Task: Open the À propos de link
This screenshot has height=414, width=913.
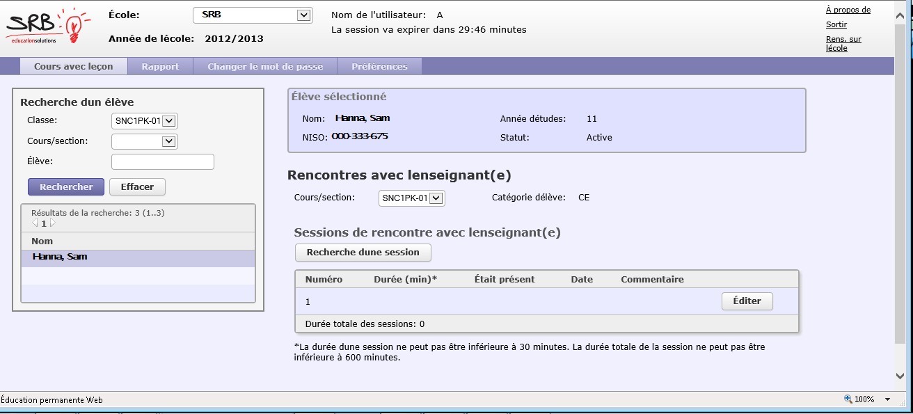Action: click(848, 10)
